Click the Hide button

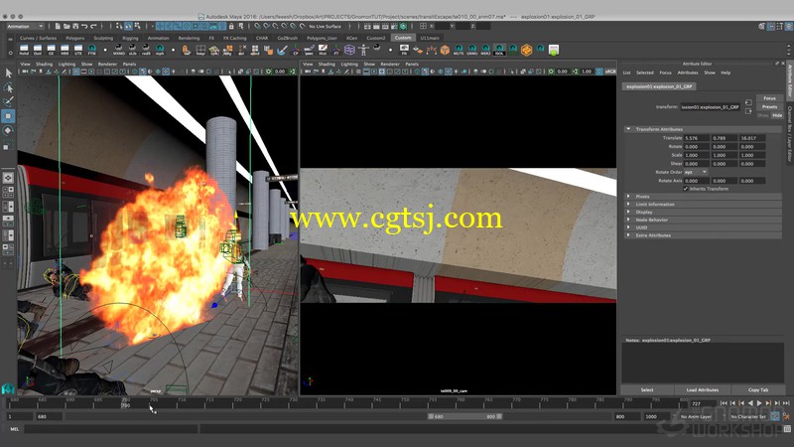click(x=777, y=115)
